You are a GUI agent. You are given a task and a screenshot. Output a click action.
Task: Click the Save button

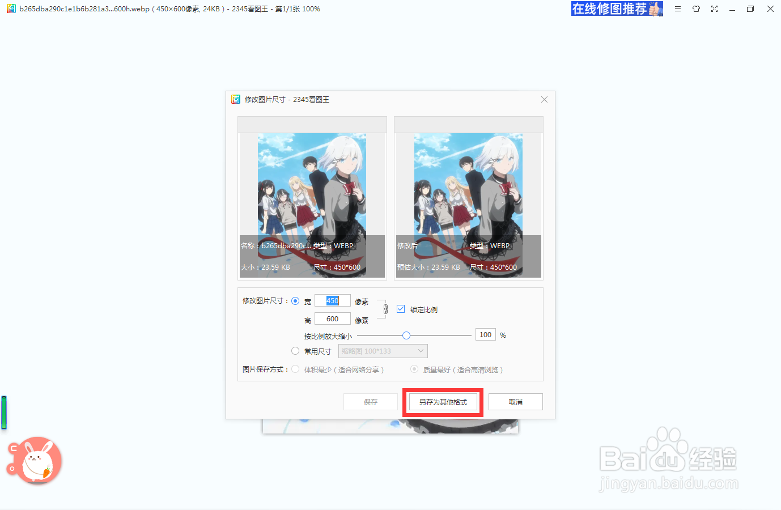(x=371, y=402)
